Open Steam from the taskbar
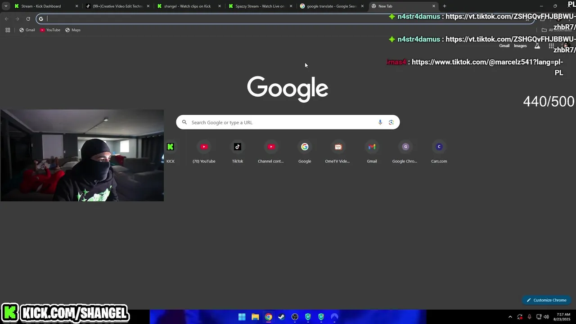This screenshot has width=576, height=324. point(281,317)
